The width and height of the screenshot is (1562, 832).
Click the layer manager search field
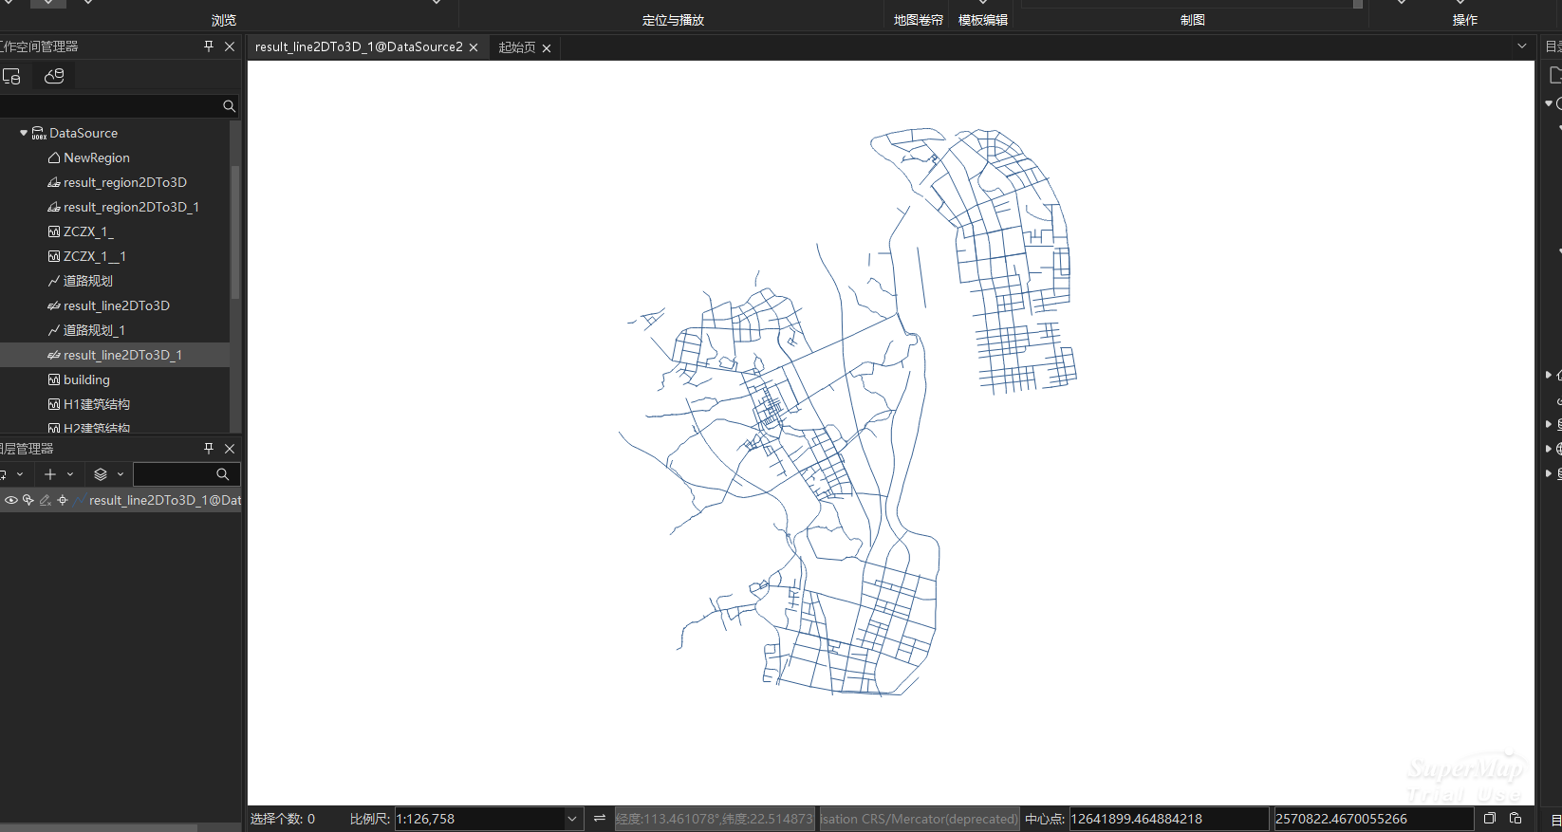(176, 474)
